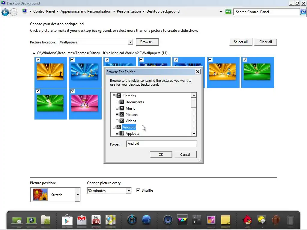Click the Control Panel icon in address bar

click(x=25, y=11)
